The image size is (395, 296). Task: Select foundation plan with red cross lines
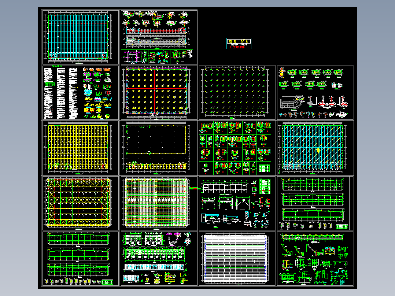point(159,92)
